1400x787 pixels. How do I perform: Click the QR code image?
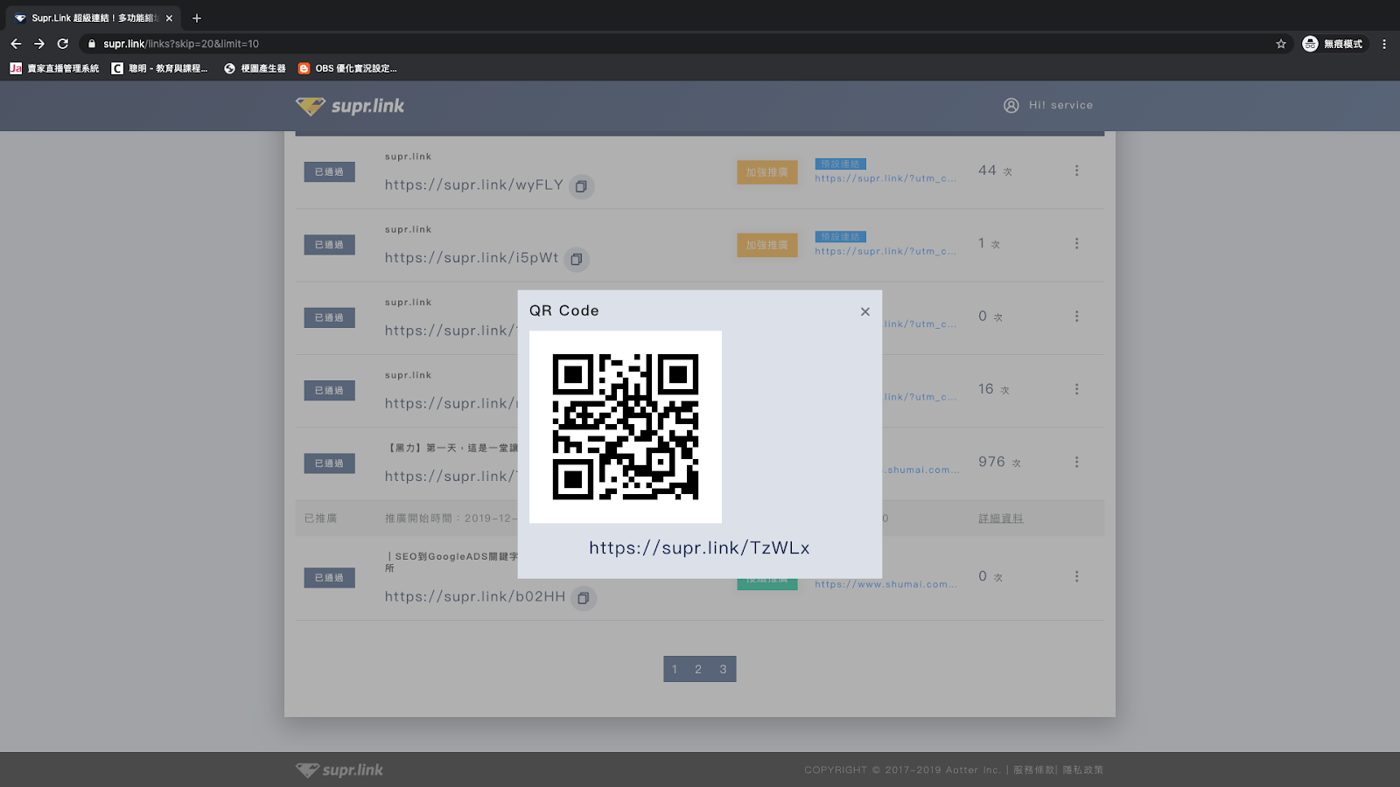coord(626,427)
